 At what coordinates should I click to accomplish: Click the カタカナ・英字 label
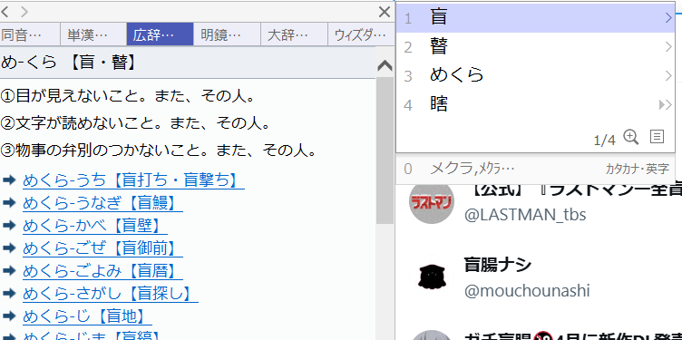[x=638, y=170]
